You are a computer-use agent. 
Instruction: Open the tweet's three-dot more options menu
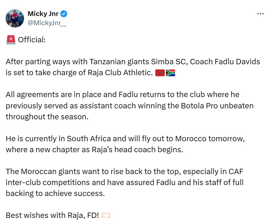[x=260, y=14]
